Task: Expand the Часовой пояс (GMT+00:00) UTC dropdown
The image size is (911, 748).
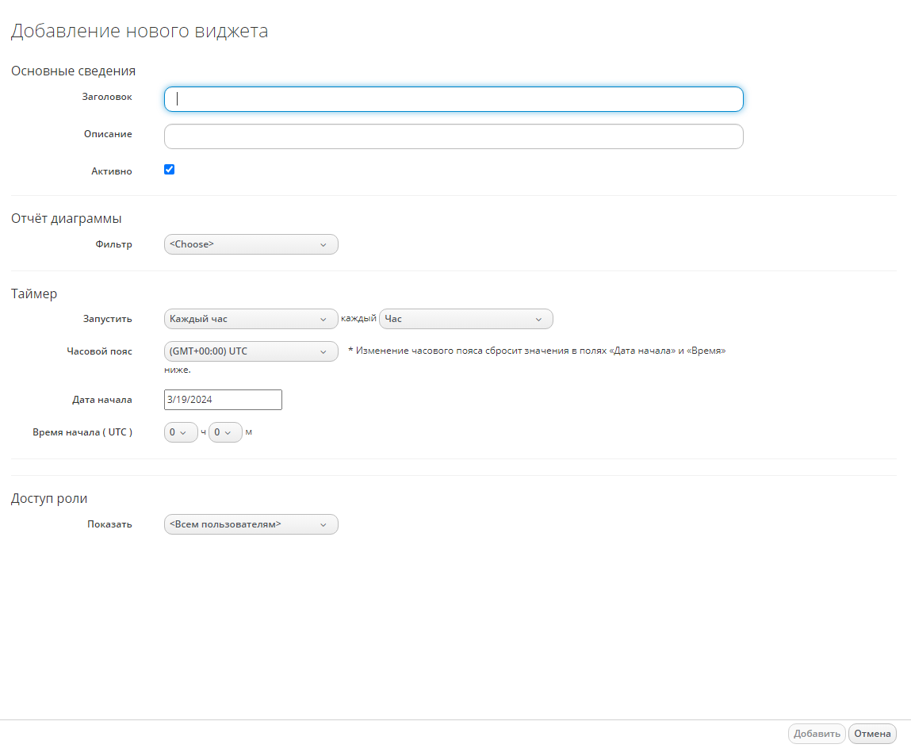Action: (x=251, y=351)
